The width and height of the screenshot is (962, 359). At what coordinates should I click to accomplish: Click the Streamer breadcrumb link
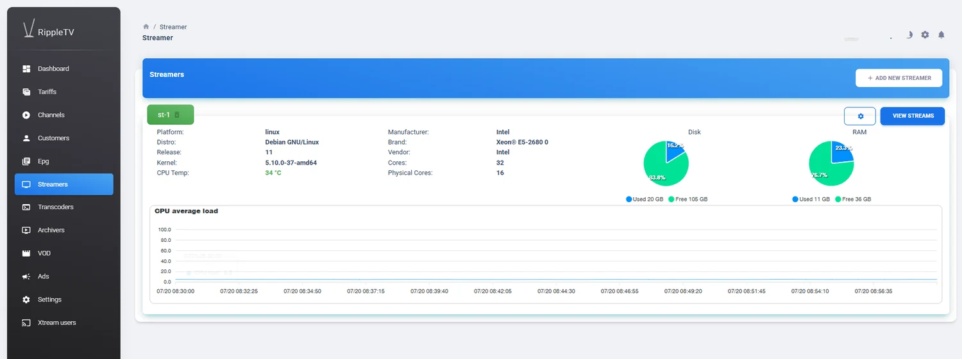pyautogui.click(x=173, y=27)
